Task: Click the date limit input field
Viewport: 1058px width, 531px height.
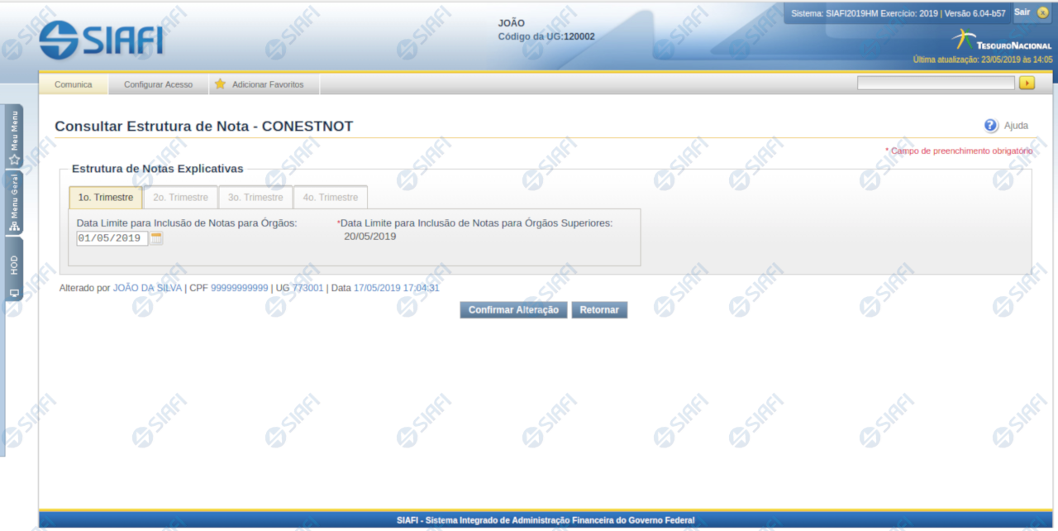Action: (112, 238)
